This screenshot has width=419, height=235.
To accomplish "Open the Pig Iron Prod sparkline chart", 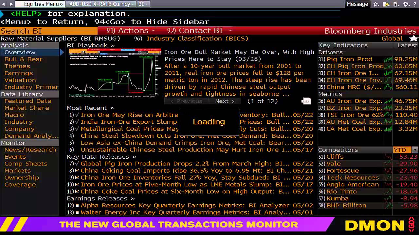I will [x=388, y=59].
